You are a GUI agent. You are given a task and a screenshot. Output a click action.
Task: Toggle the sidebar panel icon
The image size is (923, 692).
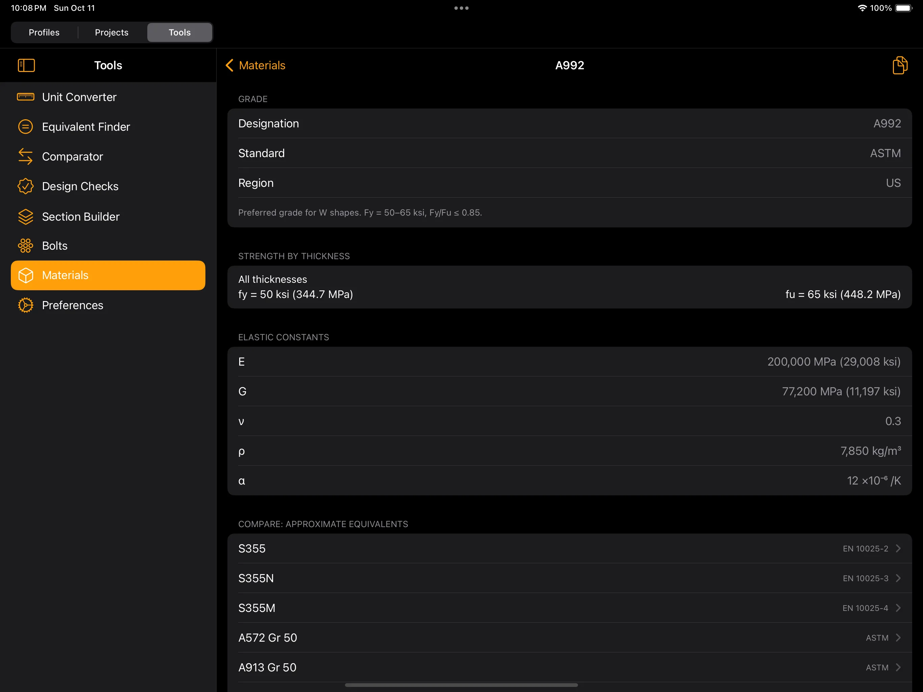click(26, 66)
